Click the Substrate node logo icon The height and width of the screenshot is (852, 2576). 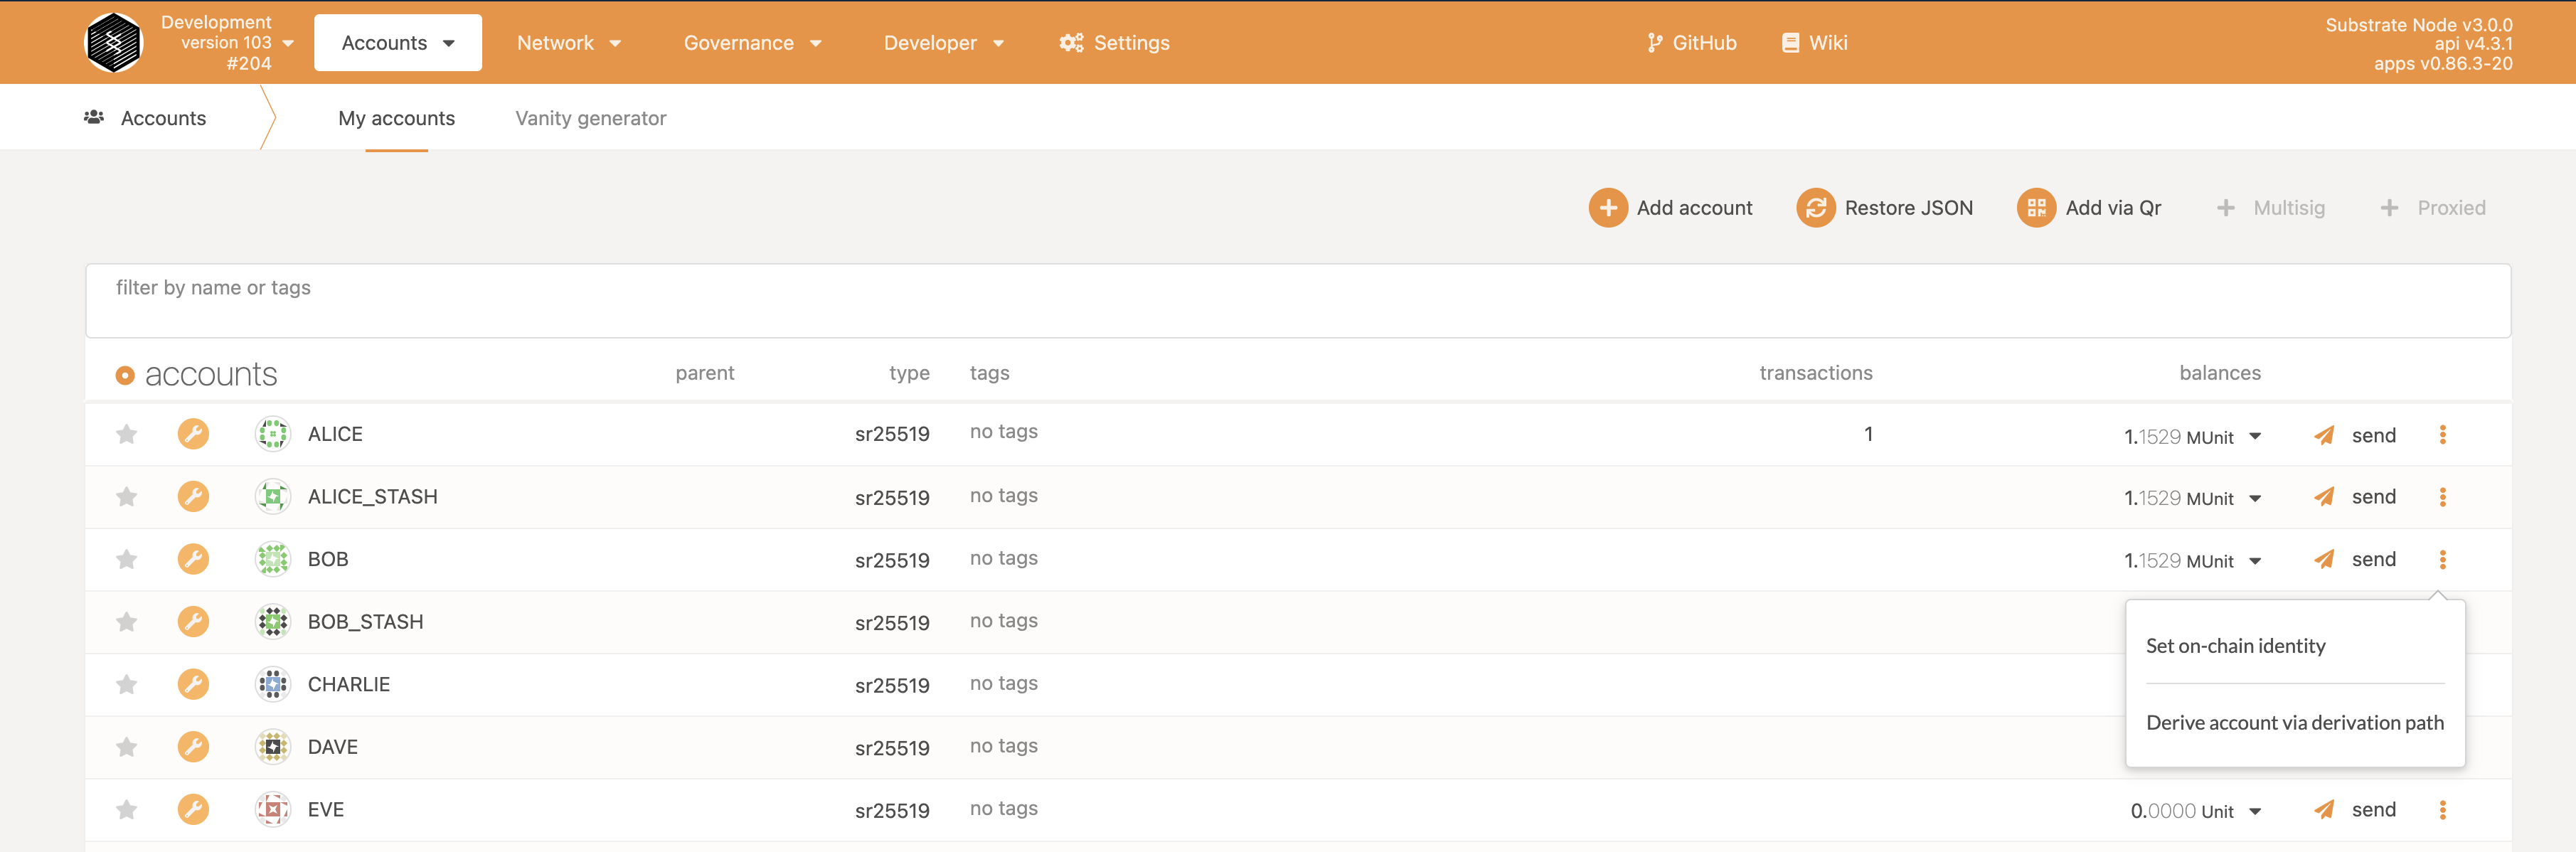[x=114, y=42]
